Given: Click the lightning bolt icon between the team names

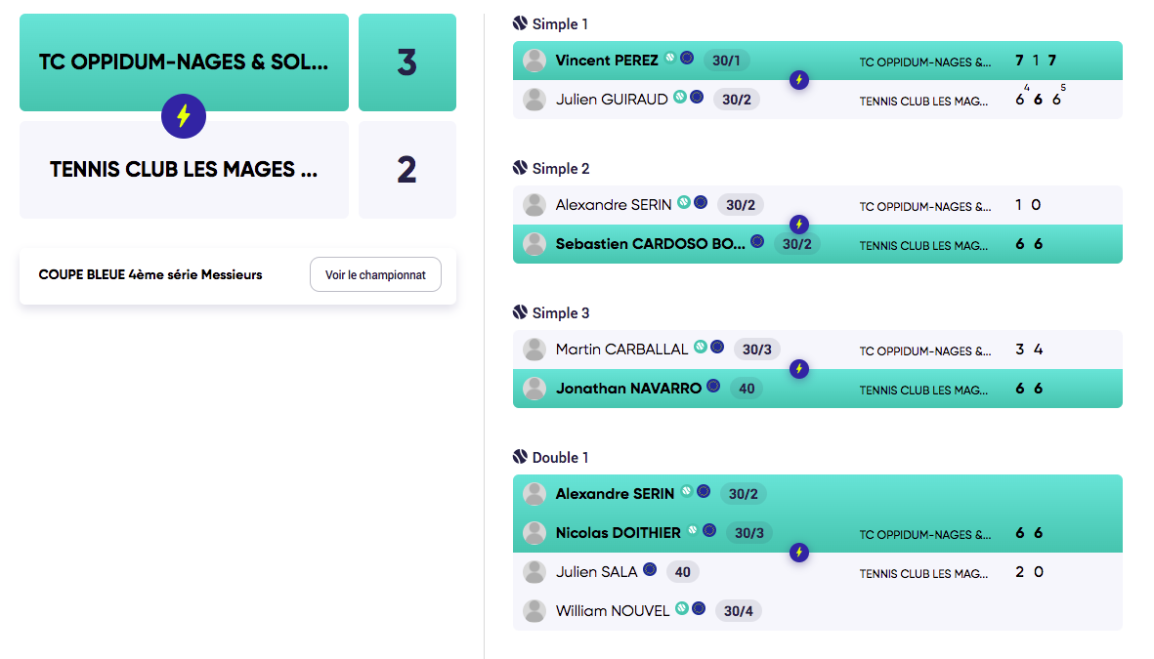Looking at the screenshot, I should [184, 116].
